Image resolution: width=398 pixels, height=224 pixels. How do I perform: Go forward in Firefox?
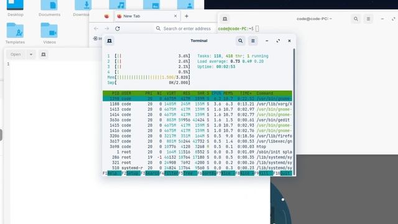pos(107,29)
